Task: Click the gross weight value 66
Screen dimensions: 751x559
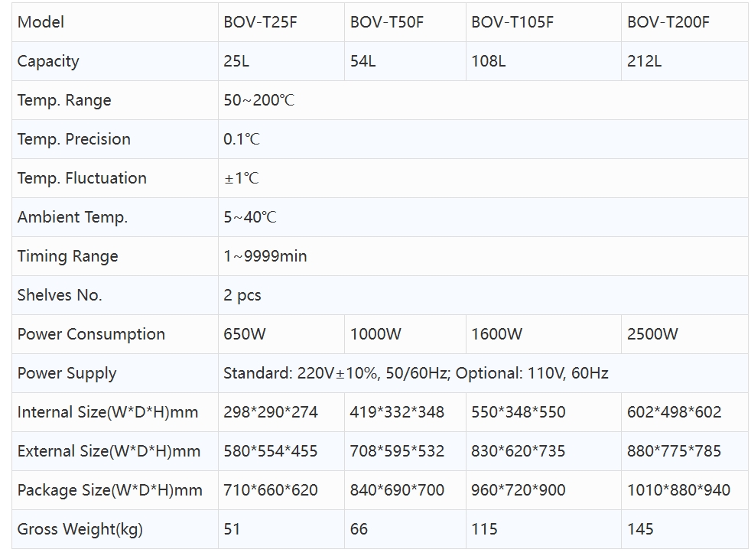Action: 359,529
